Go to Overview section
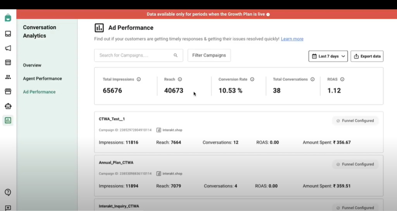 pos(32,65)
